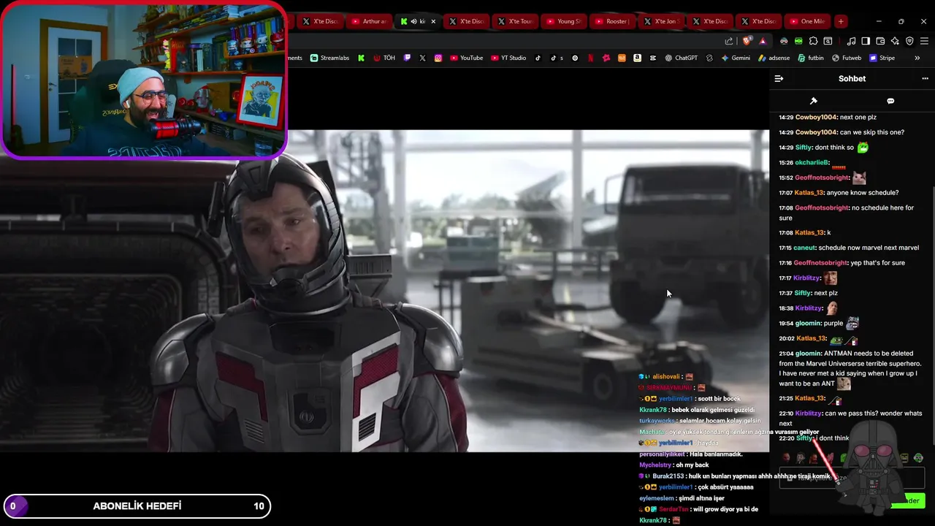The width and height of the screenshot is (935, 526).
Task: Click username gloomin on purple message
Action: tap(808, 323)
